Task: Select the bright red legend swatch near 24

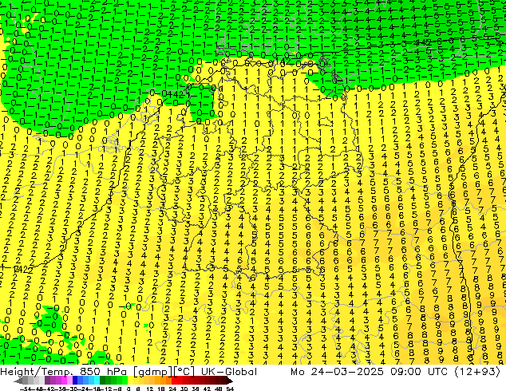Action: tap(174, 381)
